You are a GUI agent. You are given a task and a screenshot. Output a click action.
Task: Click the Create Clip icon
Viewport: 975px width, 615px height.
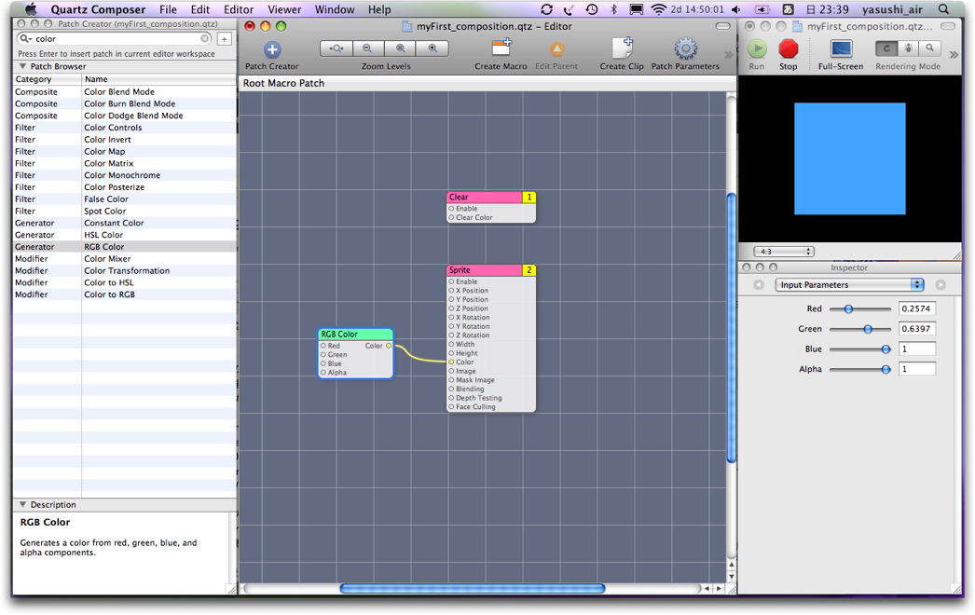[x=622, y=48]
